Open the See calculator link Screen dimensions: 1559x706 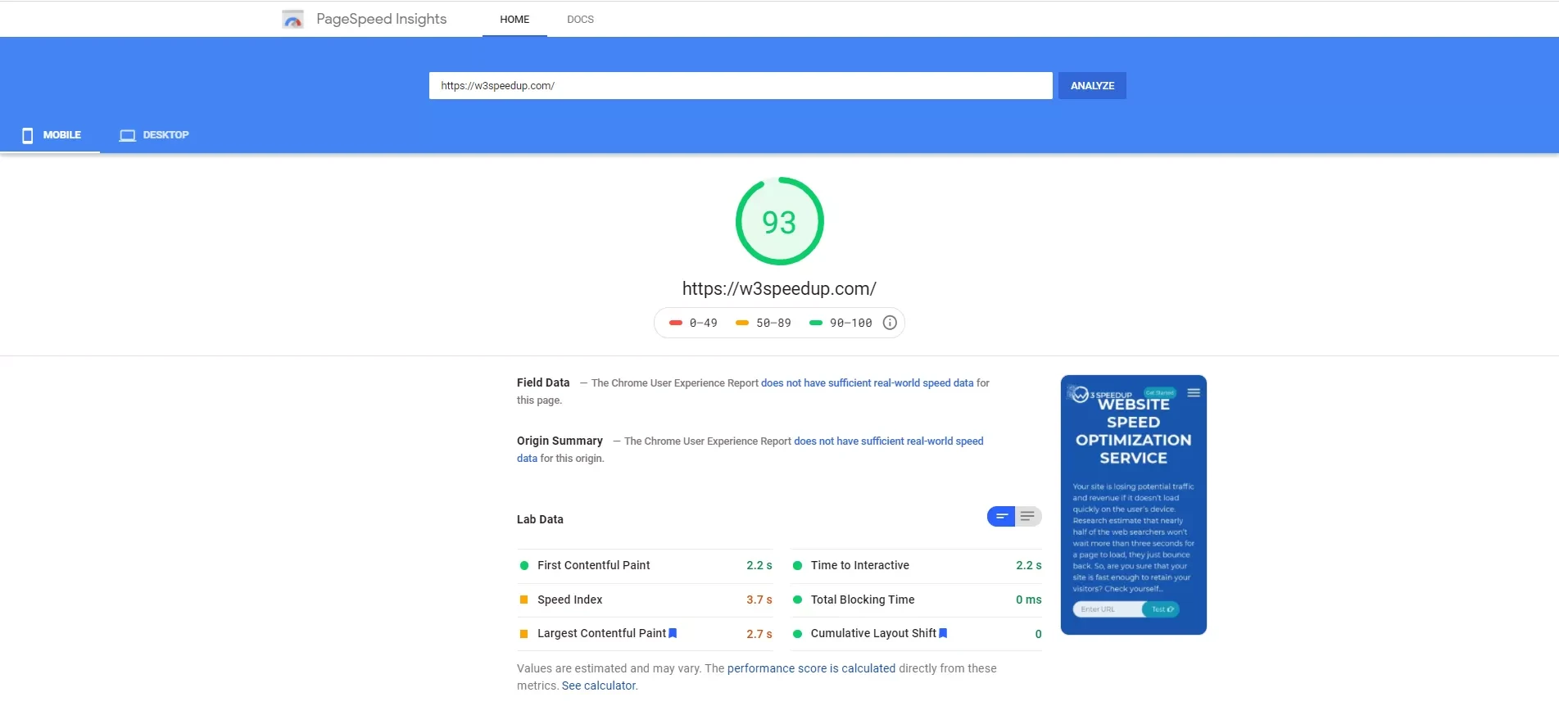(x=600, y=686)
